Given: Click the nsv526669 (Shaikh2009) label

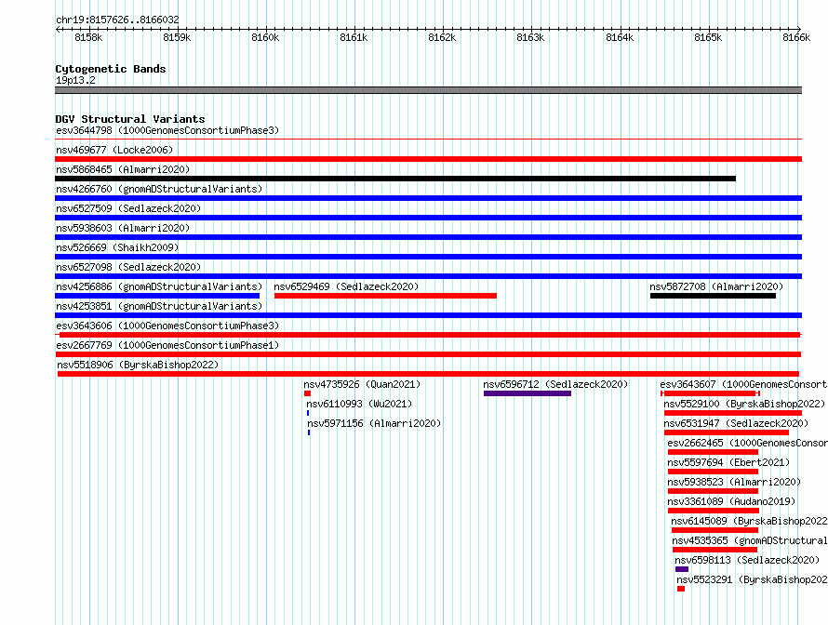Looking at the screenshot, I should coord(117,247).
